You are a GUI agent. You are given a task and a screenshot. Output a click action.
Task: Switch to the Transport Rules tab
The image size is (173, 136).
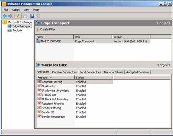click(114, 72)
